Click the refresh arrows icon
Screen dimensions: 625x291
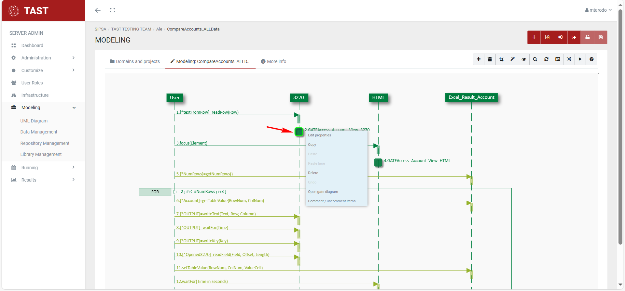point(546,59)
